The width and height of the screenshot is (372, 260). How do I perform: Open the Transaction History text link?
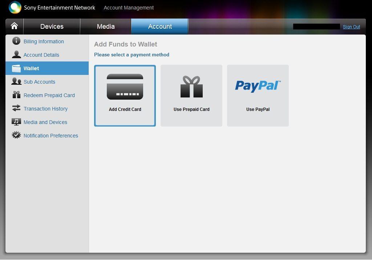tap(45, 109)
